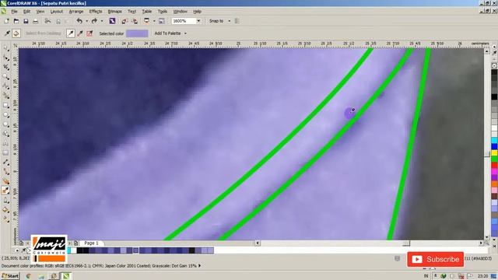Select the Rectangle tool
The image size is (498, 280).
5,106
